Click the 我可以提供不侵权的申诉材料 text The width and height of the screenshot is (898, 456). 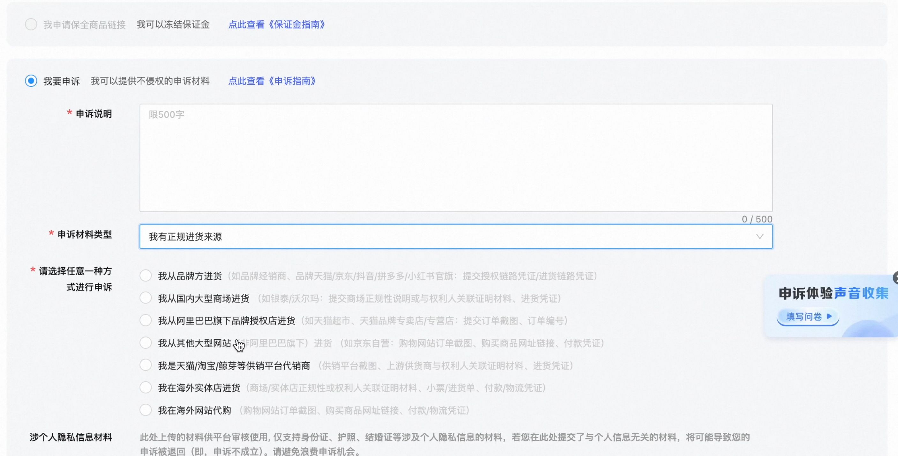(150, 81)
